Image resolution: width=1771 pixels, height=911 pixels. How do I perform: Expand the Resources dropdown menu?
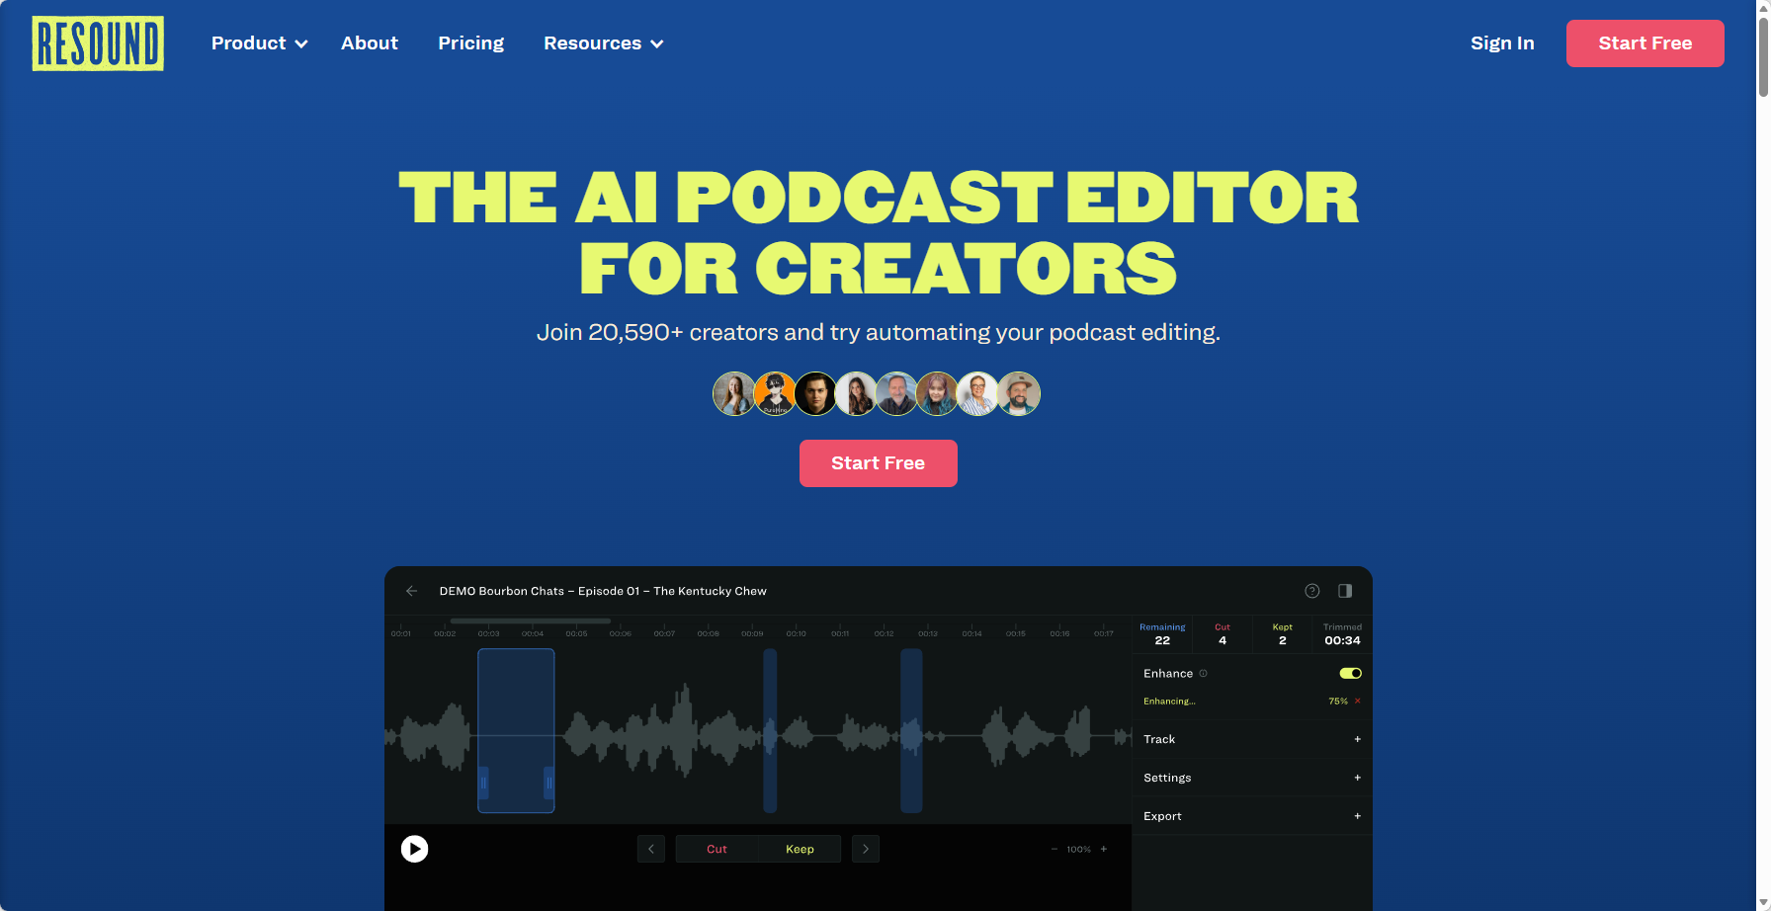tap(603, 43)
